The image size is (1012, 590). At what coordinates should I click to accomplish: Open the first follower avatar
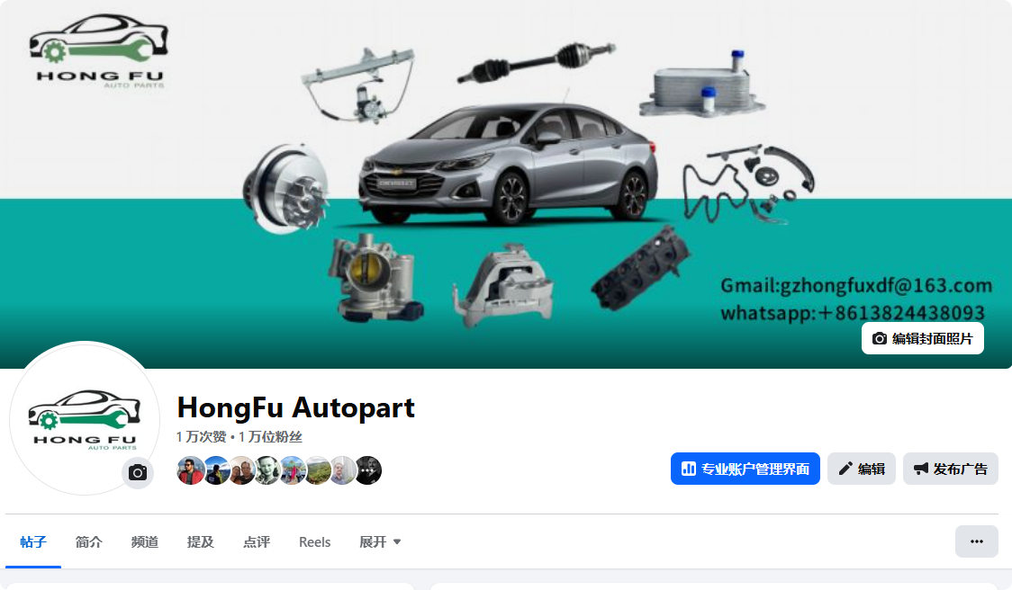[x=190, y=470]
